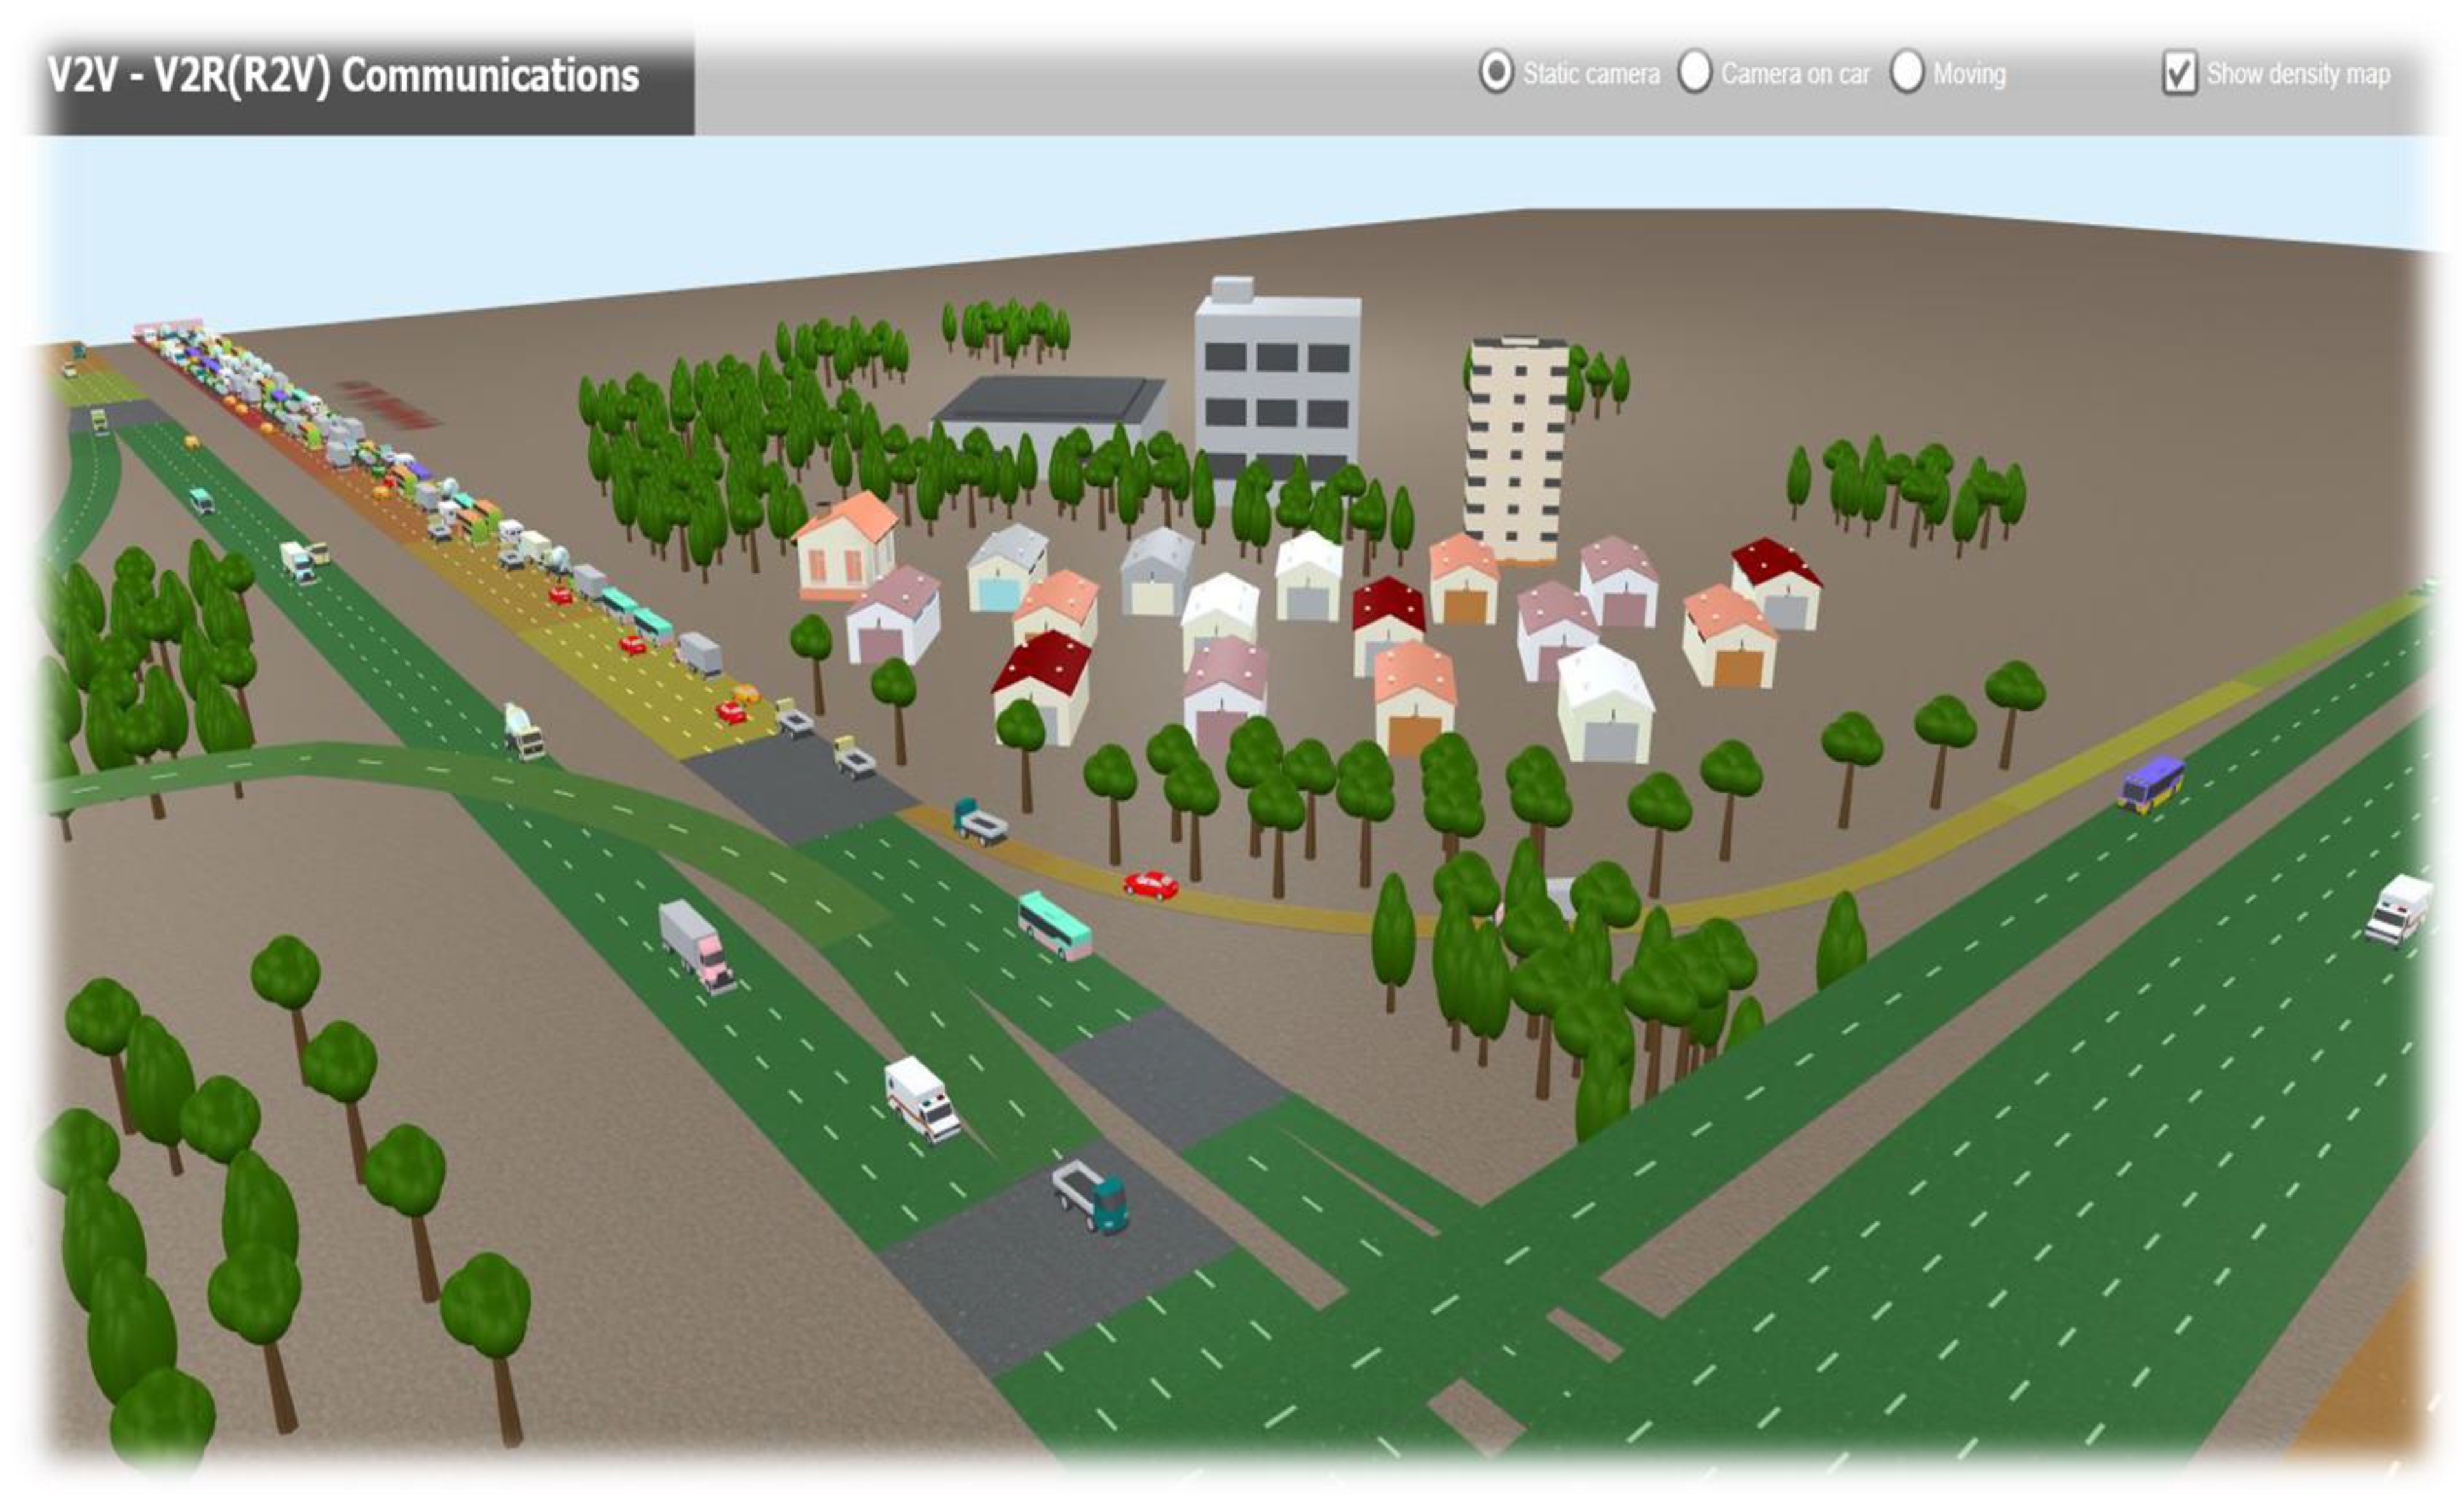Select the gray office building with windows

pos(1277,385)
